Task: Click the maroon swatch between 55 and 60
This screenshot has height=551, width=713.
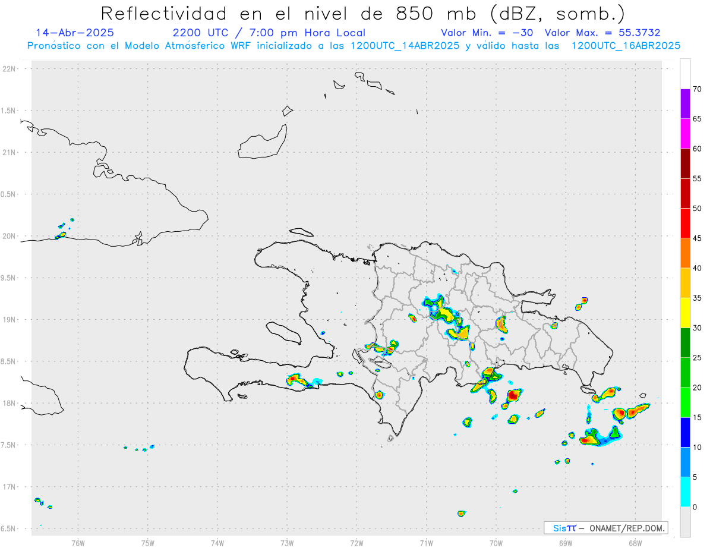Action: tap(685, 163)
